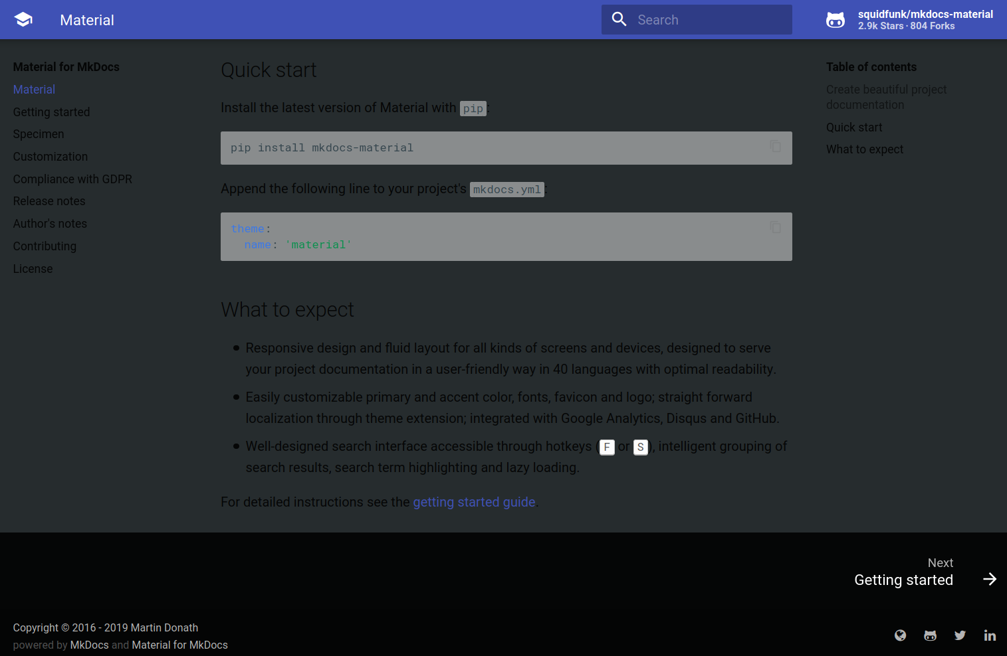The image size is (1007, 656).
Task: Click the Quick start heading
Action: [x=269, y=70]
